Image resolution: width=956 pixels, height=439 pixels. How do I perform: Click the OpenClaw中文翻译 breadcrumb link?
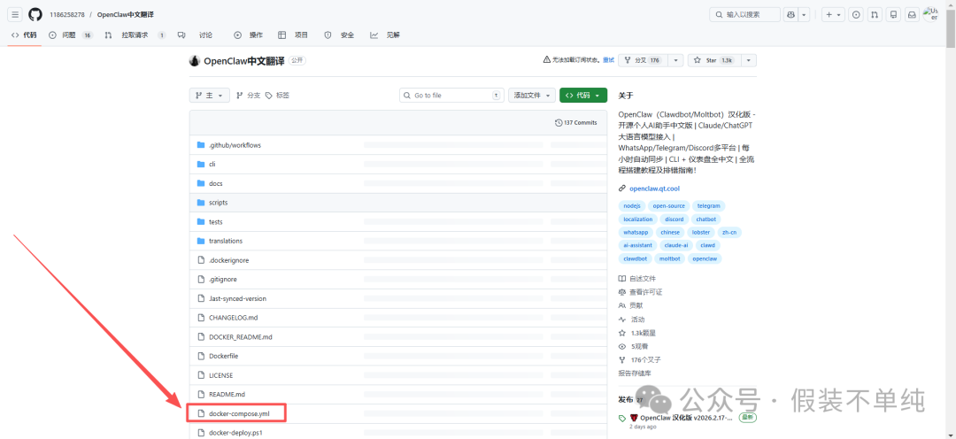point(127,15)
